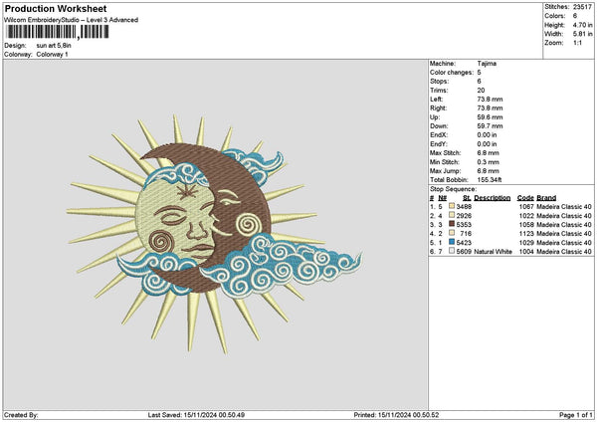Click the Stop Sequence section label

453,188
